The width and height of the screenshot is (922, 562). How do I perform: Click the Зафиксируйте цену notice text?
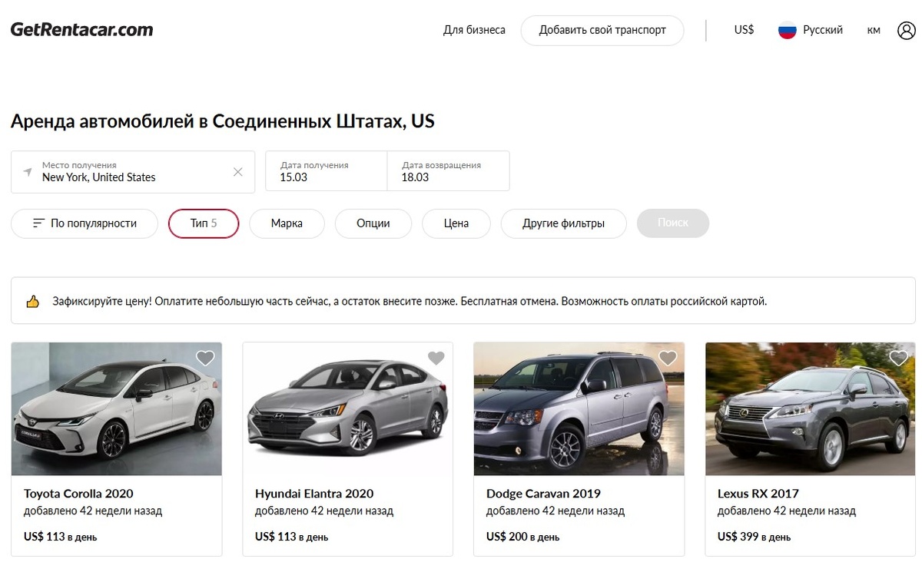pos(410,302)
